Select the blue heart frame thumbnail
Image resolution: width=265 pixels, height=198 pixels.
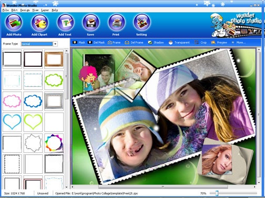pyautogui.click(x=12, y=122)
